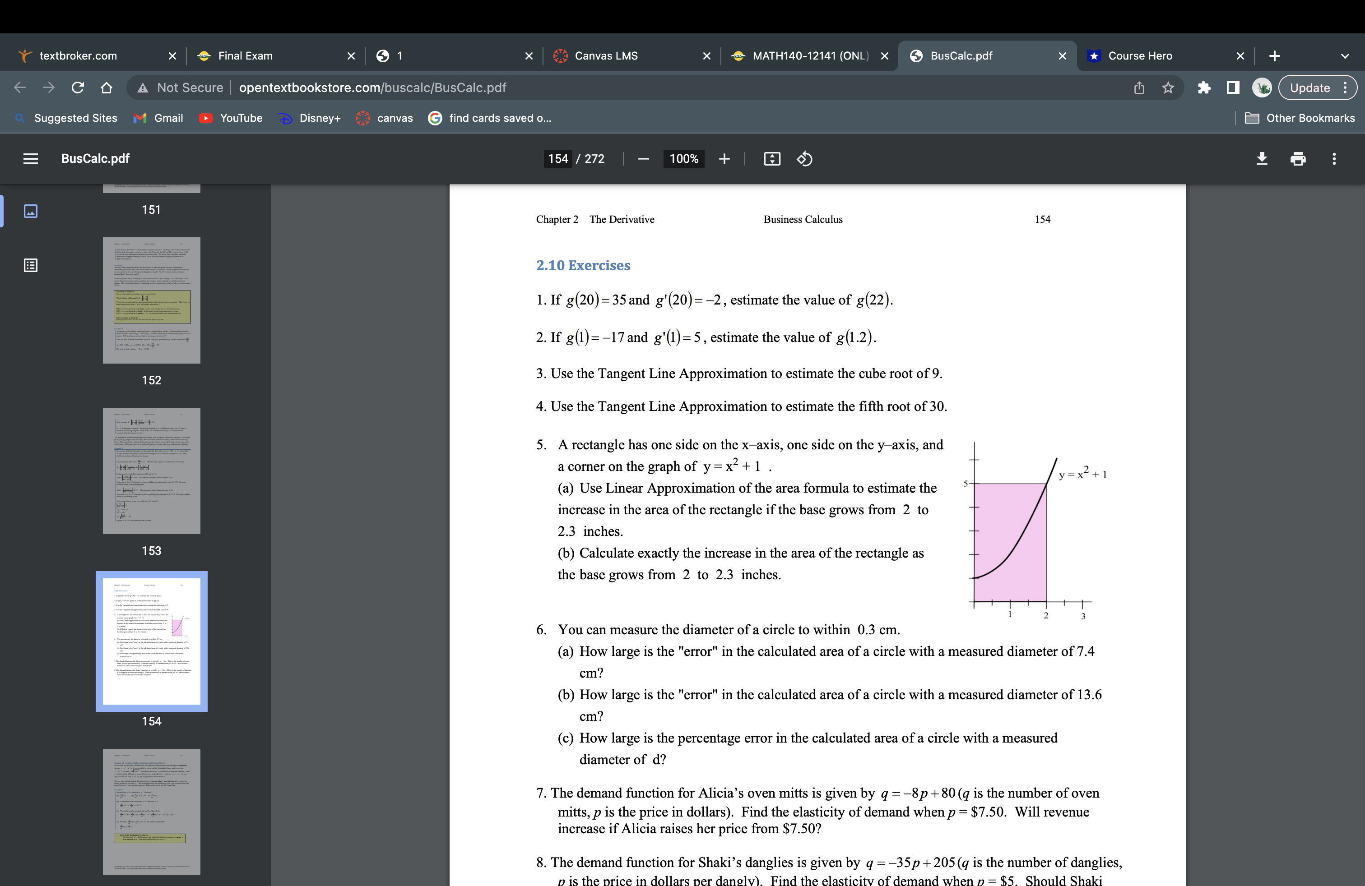Switch to the Canvas LMS tab
This screenshot has height=886, width=1365.
pyautogui.click(x=606, y=55)
